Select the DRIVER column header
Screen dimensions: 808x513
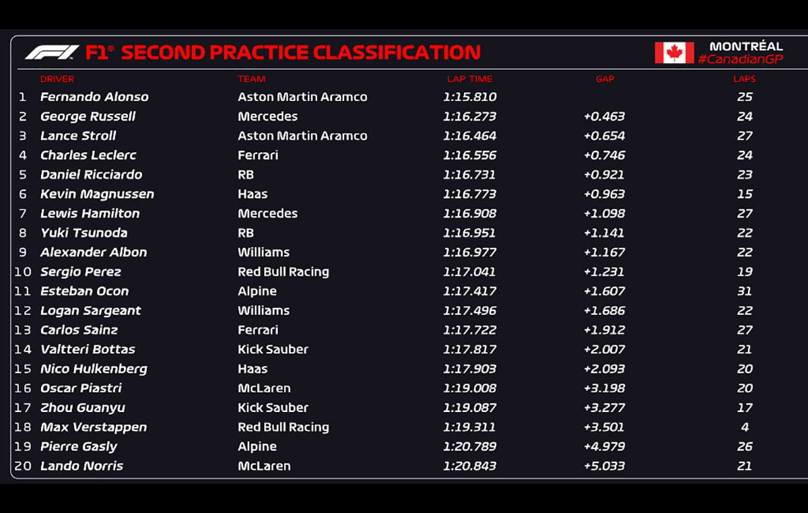tap(57, 79)
